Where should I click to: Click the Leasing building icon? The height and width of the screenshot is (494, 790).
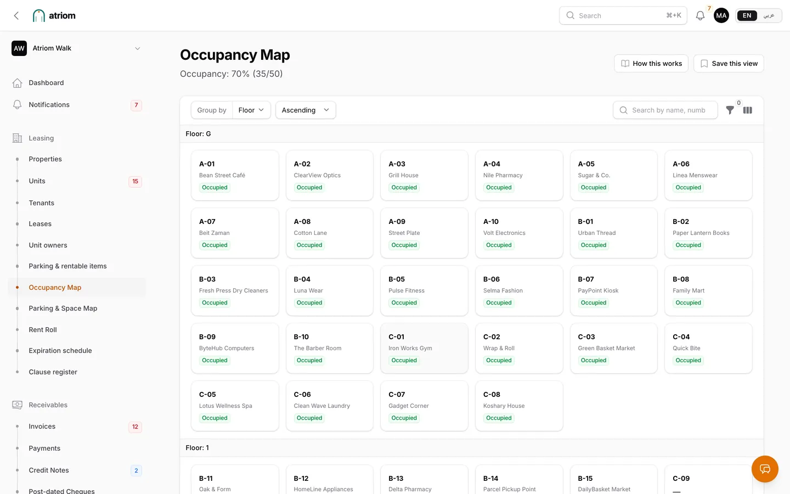tap(17, 138)
